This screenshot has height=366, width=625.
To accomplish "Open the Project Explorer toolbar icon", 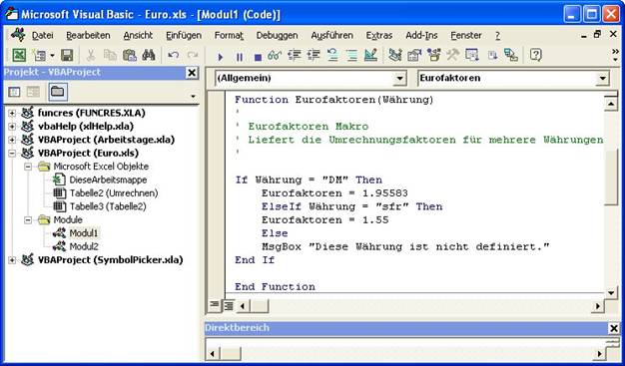I will pos(395,55).
